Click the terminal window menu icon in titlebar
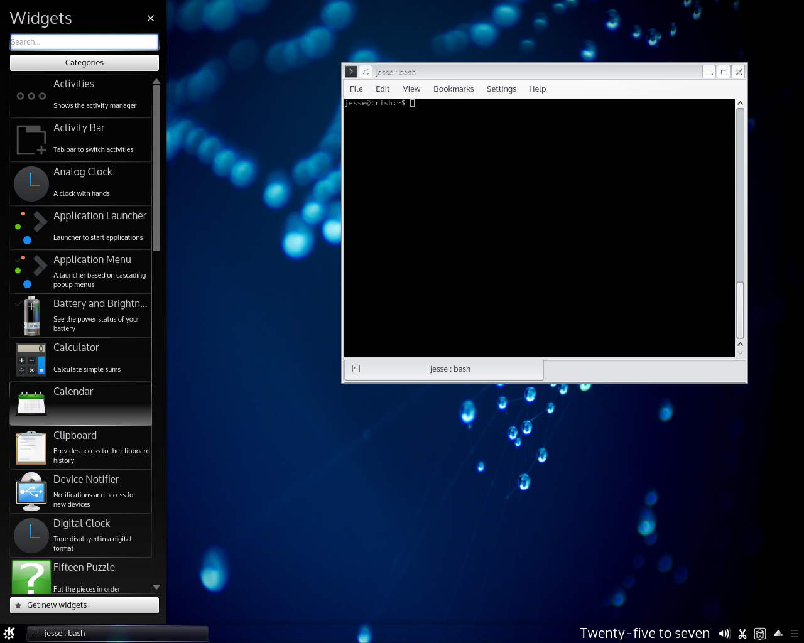 351,72
